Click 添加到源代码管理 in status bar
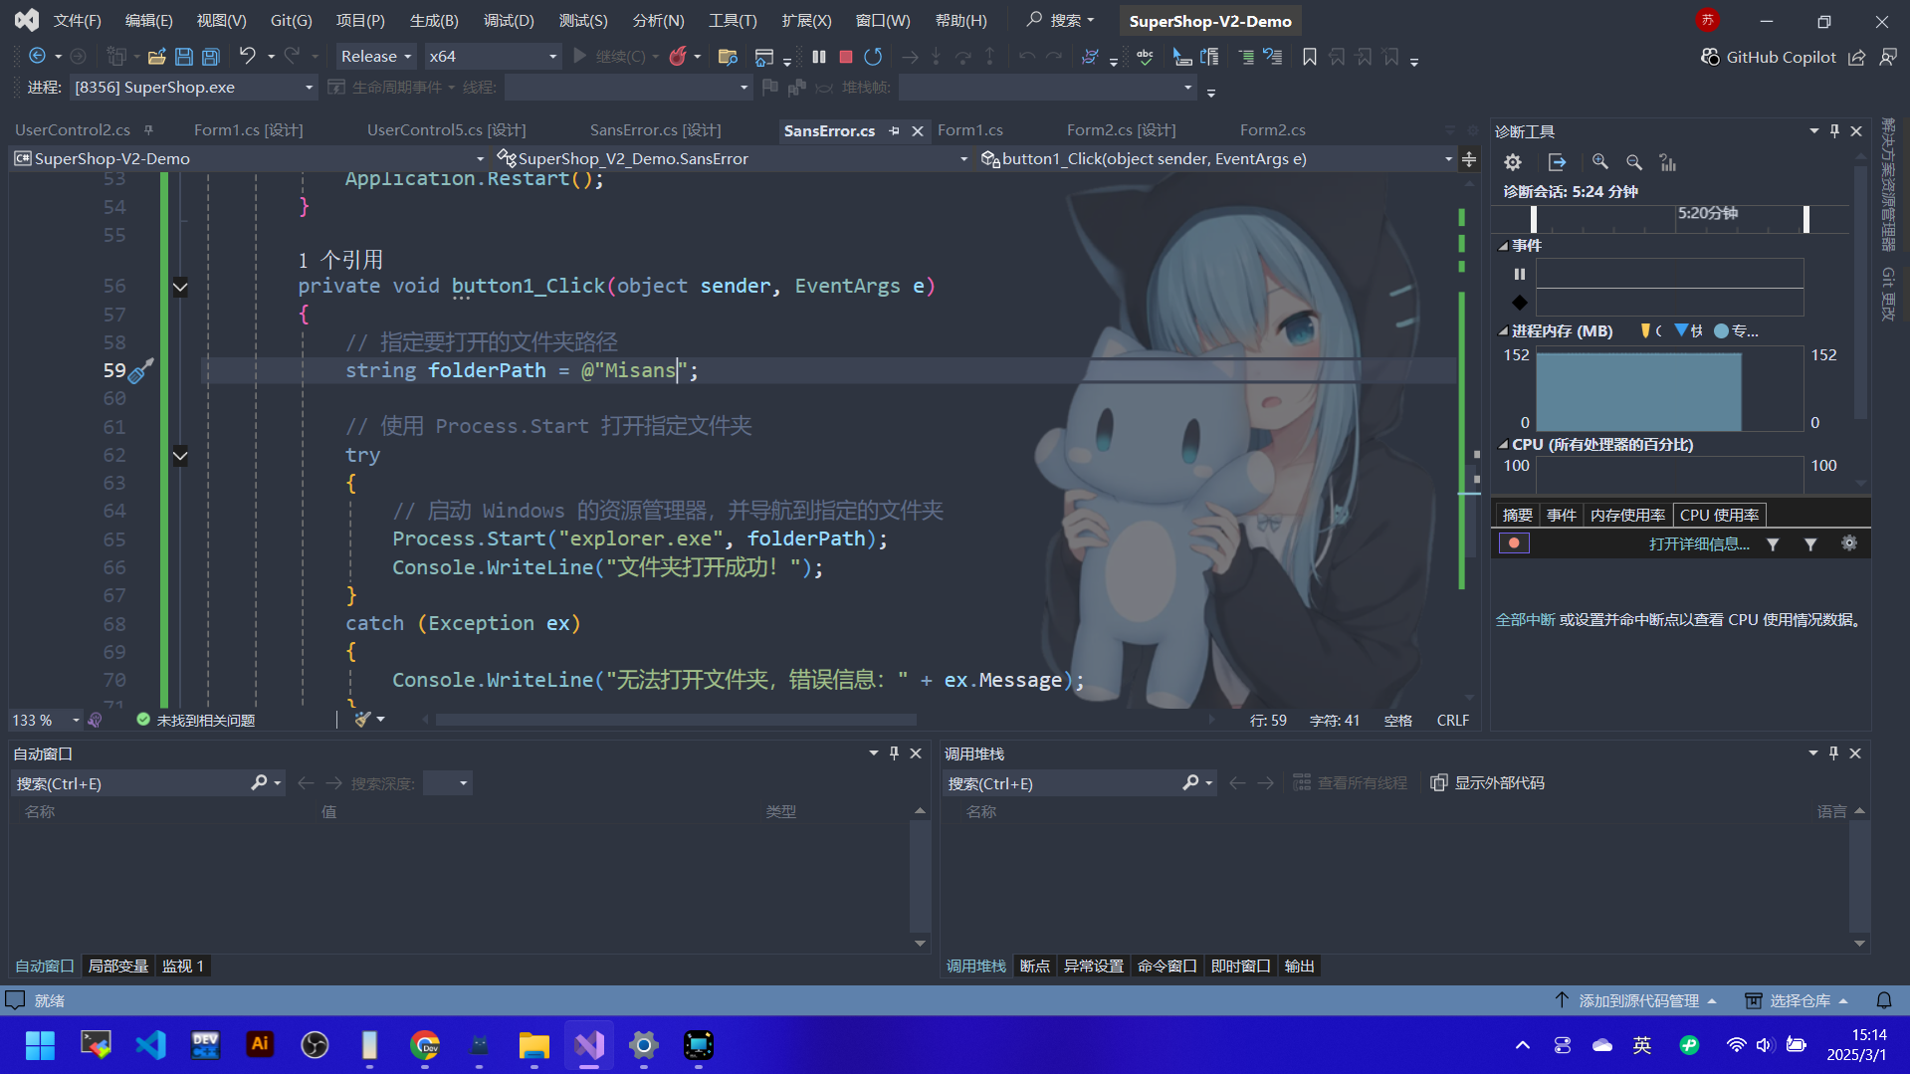Viewport: 1910px width, 1074px height. click(1637, 1000)
